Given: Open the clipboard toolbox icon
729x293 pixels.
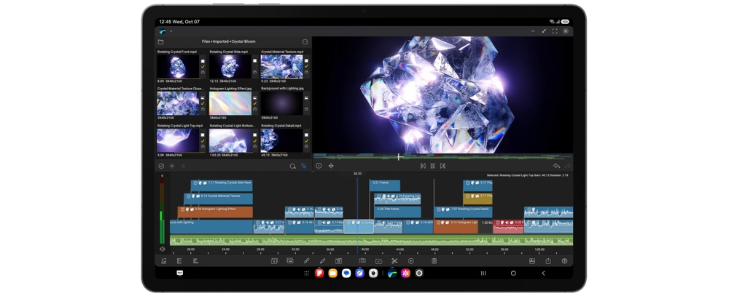Looking at the screenshot, I should [362, 261].
